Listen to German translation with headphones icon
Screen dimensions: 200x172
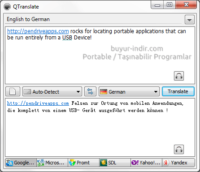179,149
